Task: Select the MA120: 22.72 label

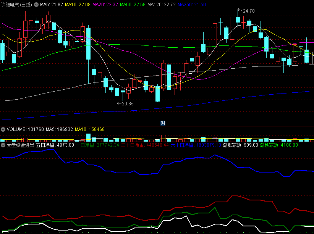Action: [162, 5]
